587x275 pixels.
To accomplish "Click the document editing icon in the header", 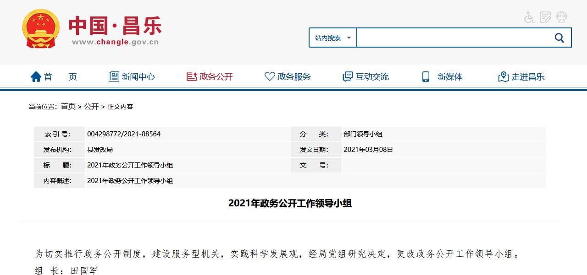I will click(545, 17).
